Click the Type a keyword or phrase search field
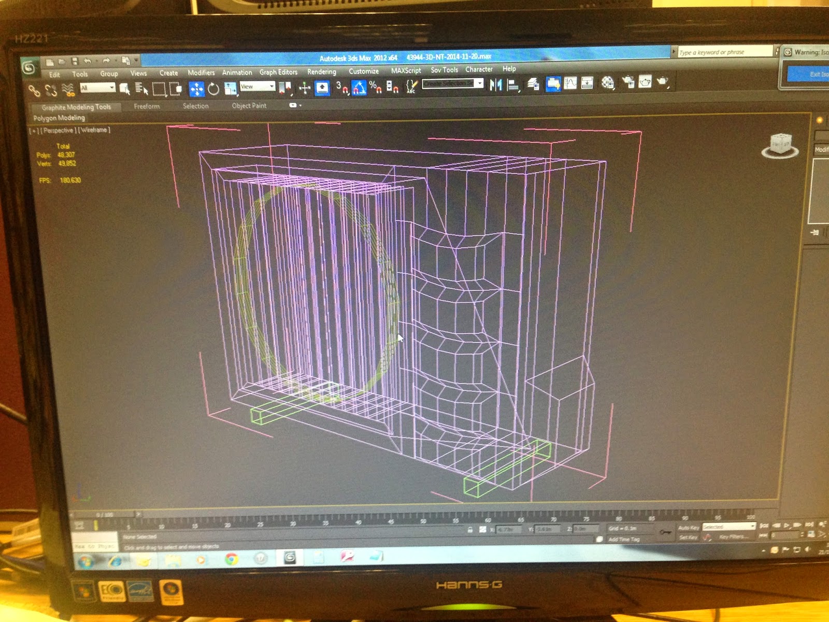829x622 pixels. [726, 52]
